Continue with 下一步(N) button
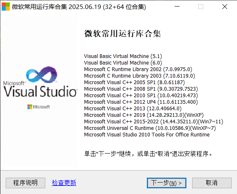The image size is (237, 194). pos(166,183)
